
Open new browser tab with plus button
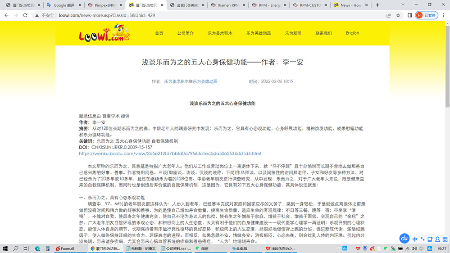point(377,5)
